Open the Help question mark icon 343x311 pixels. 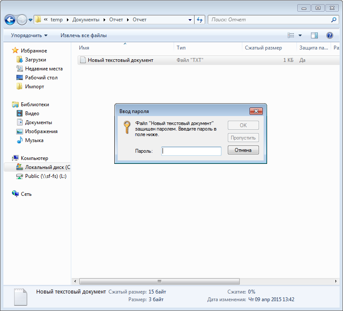click(329, 35)
